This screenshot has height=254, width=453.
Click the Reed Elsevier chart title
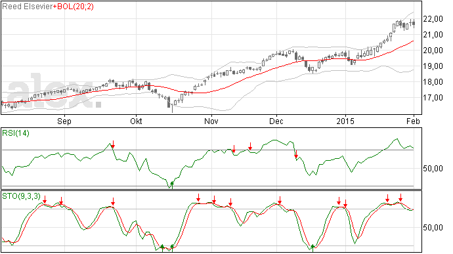[28, 7]
